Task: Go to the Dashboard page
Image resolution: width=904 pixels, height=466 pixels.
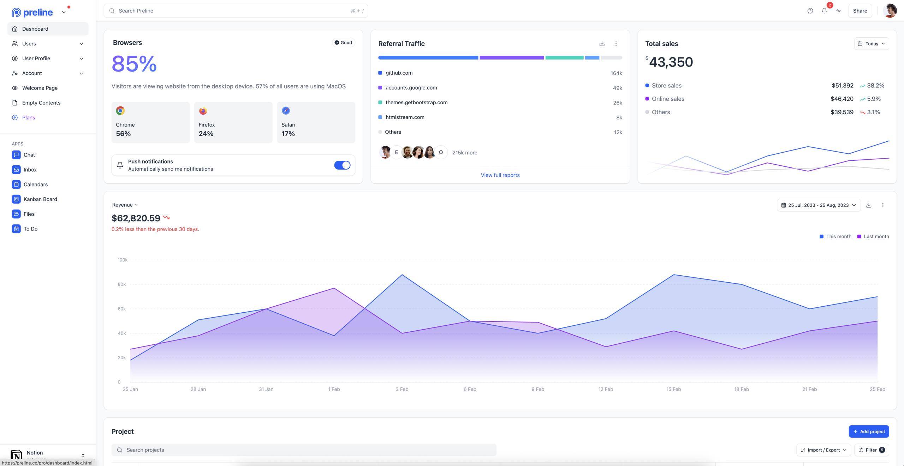Action: click(35, 29)
